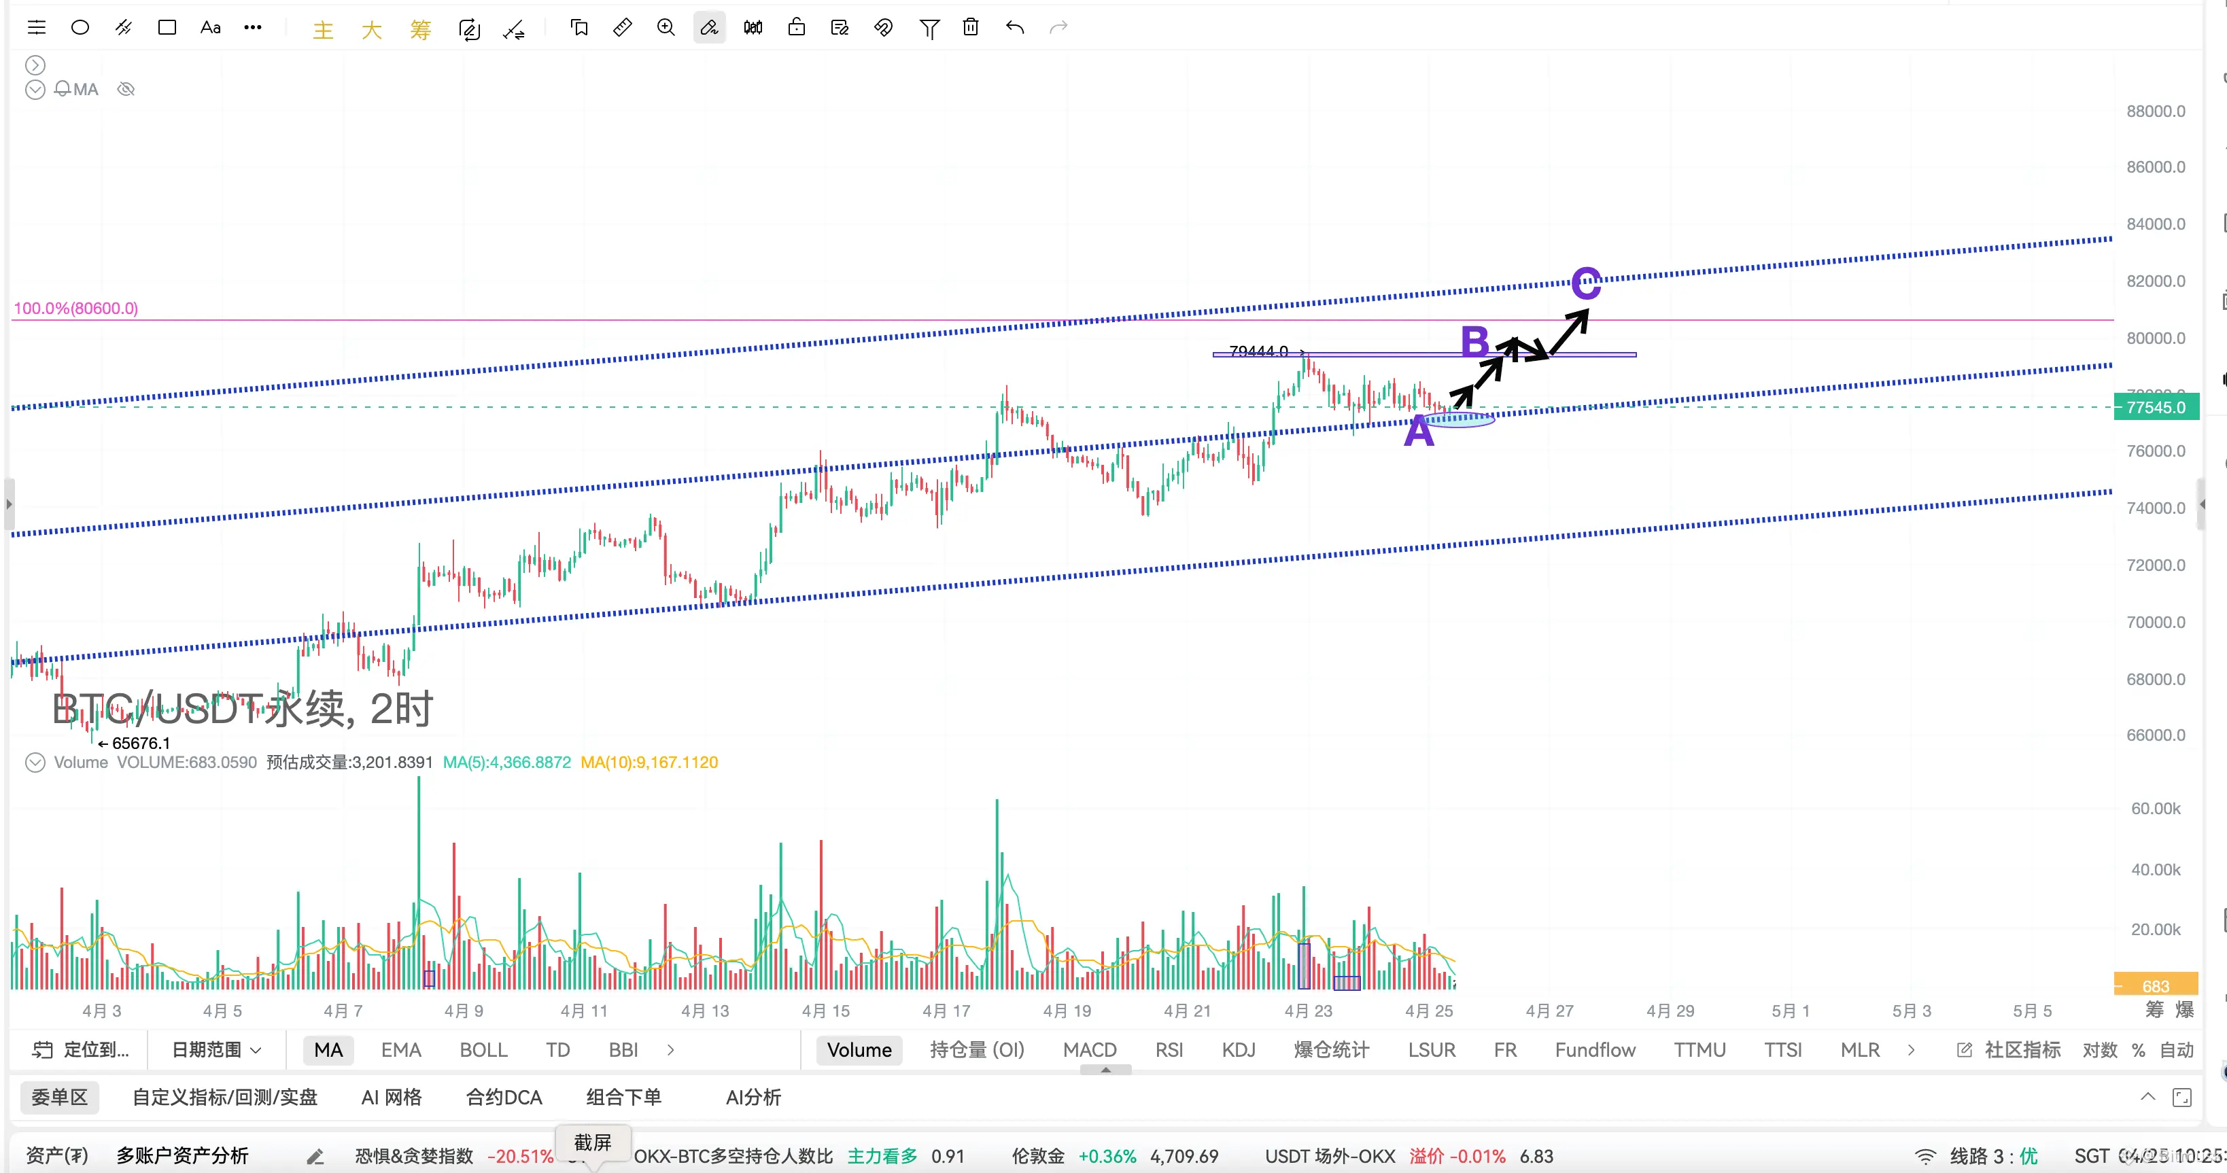Expand more sub-indicators arrow after MLR

click(1911, 1049)
